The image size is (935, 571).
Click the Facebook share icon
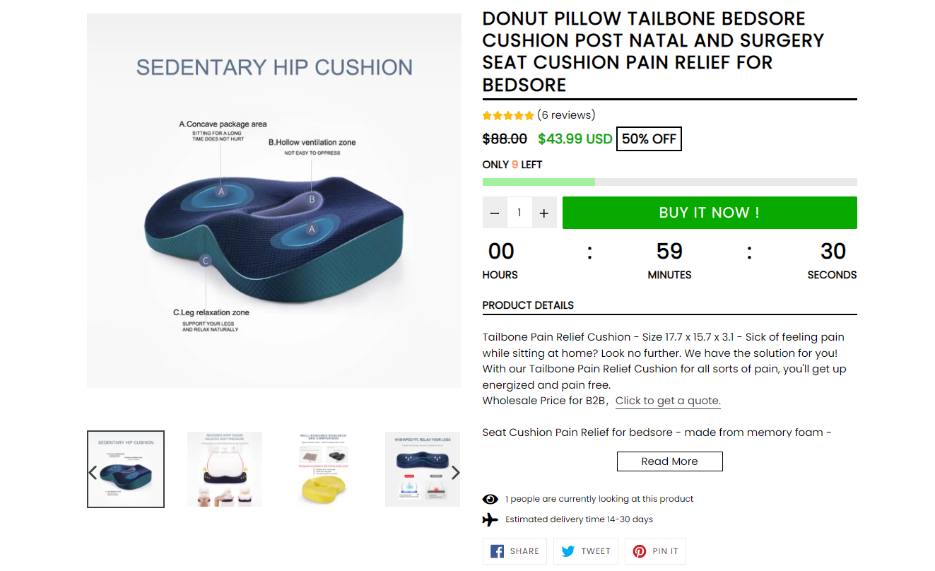(497, 551)
